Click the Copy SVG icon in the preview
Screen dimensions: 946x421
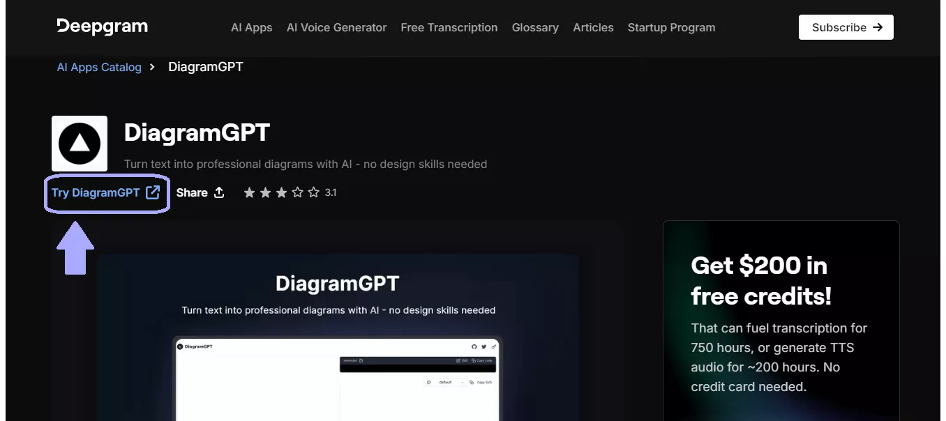pos(472,383)
